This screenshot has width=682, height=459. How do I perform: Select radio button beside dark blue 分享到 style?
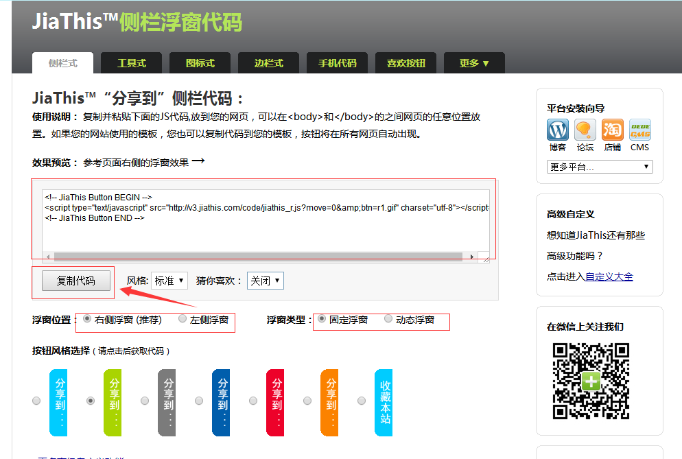click(199, 401)
